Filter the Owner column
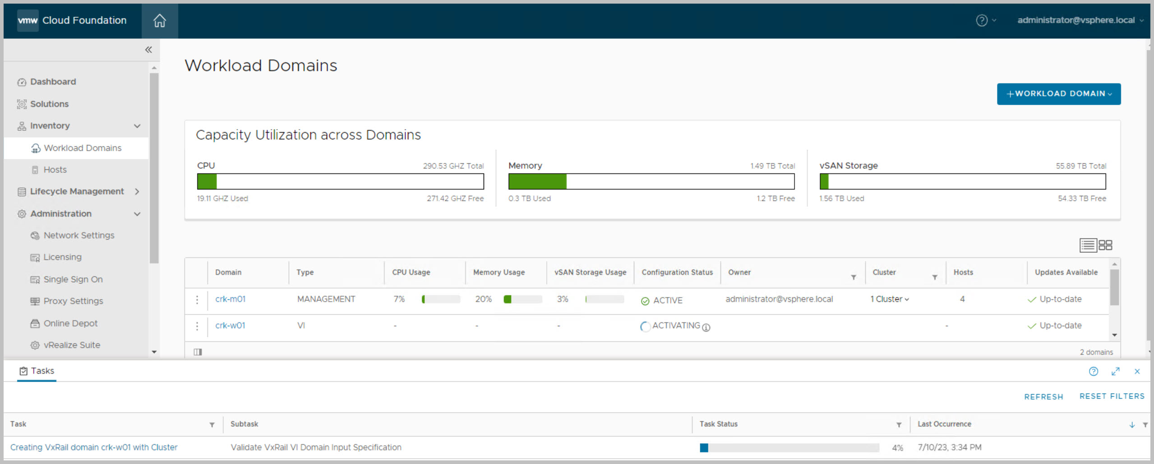 tap(853, 277)
